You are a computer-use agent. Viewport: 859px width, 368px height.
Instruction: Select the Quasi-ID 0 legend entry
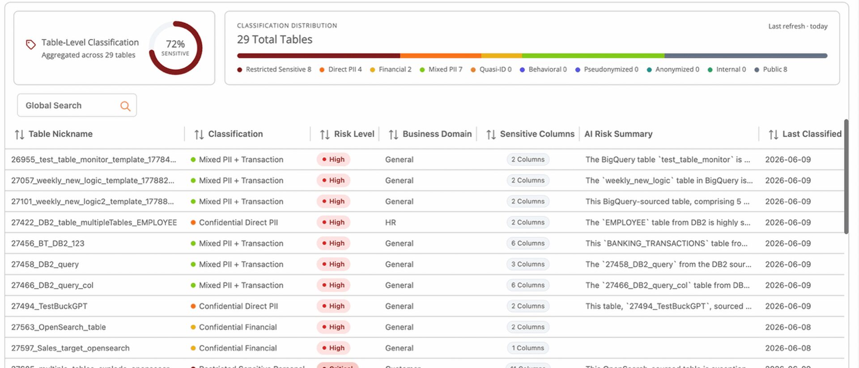coord(491,69)
